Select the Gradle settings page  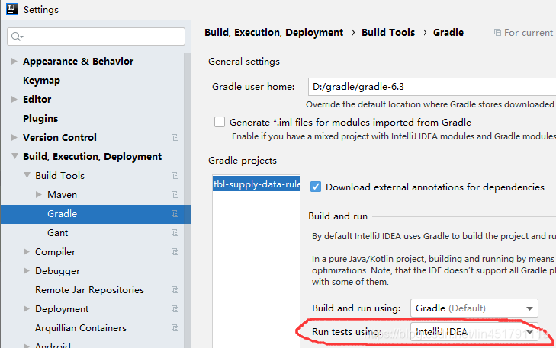click(96, 214)
